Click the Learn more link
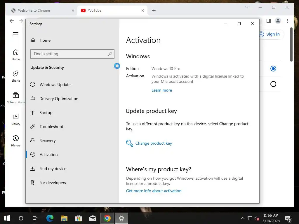 tap(162, 90)
